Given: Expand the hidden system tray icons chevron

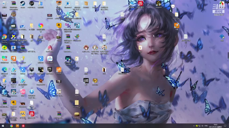Looking at the screenshot, I should click(x=194, y=126).
